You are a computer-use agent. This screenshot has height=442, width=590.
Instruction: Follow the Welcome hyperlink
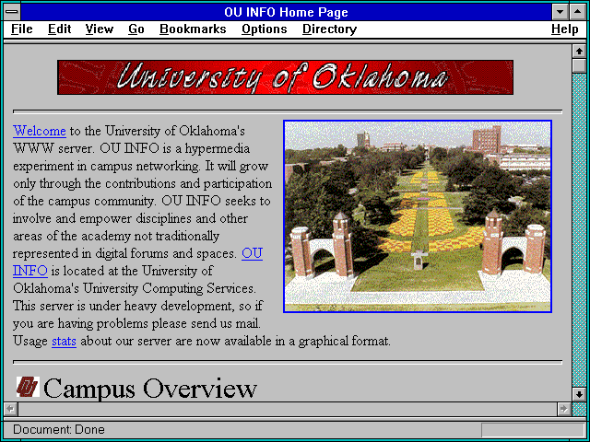coord(40,131)
